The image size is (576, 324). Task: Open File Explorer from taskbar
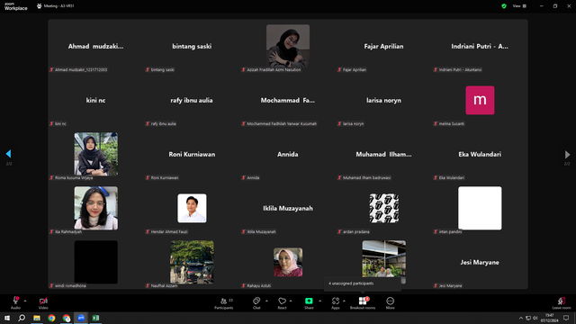pyautogui.click(x=37, y=318)
